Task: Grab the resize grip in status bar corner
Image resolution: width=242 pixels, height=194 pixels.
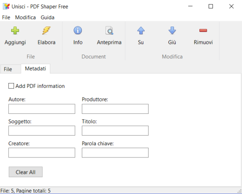Action: pyautogui.click(x=240, y=191)
